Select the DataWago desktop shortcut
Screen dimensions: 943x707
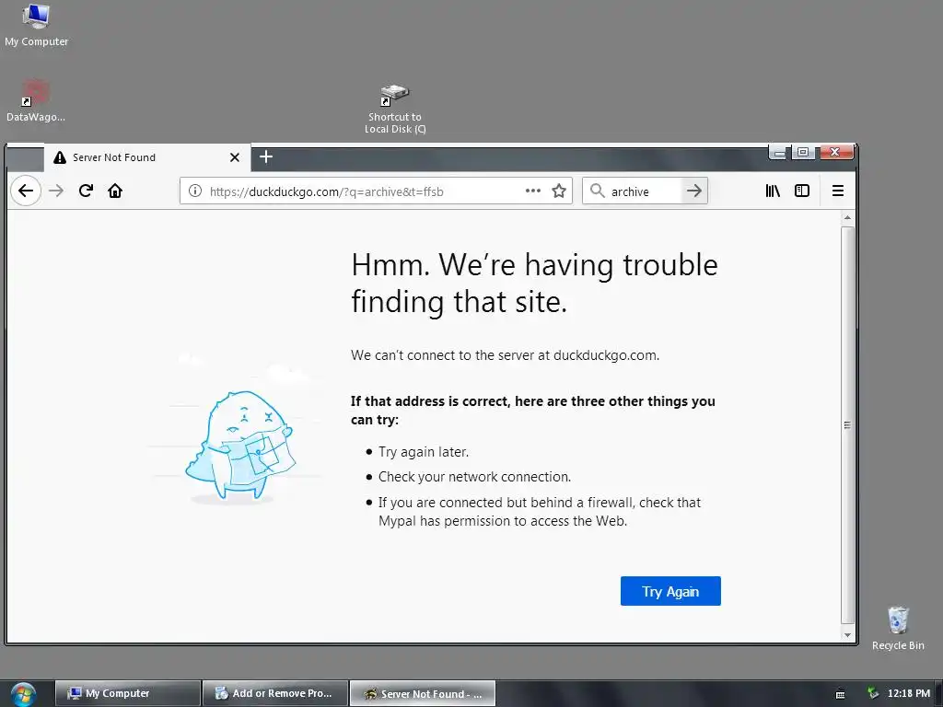coord(36,101)
